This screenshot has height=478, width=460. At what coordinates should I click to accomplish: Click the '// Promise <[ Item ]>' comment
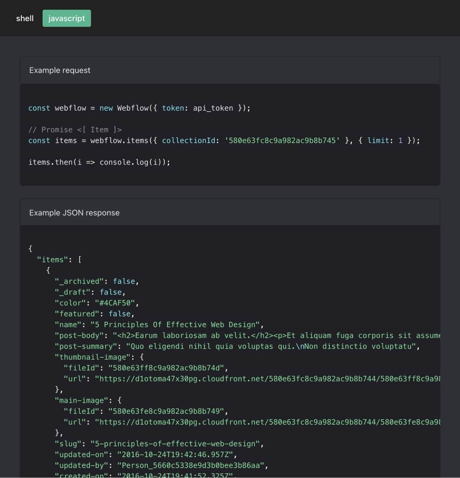click(75, 130)
